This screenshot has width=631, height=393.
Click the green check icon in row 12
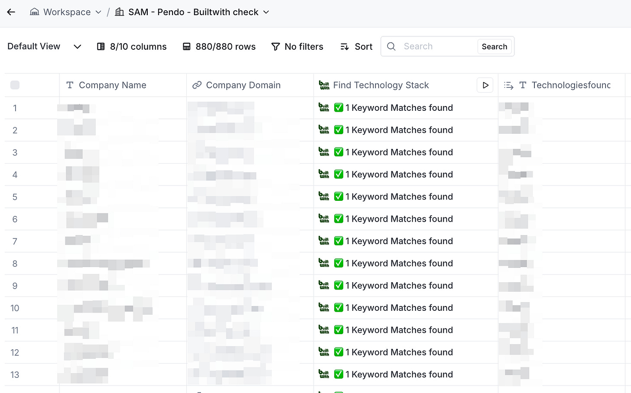(339, 352)
